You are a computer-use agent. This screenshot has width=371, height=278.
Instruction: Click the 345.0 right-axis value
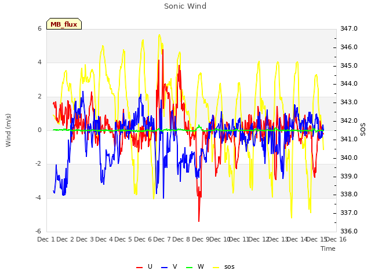coord(349,65)
